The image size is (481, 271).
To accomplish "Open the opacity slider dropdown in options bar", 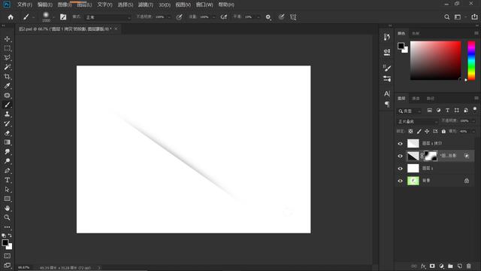I will (169, 17).
